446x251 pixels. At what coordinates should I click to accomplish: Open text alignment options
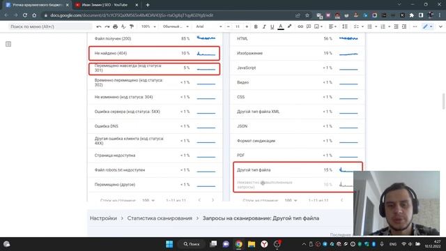click(332, 26)
